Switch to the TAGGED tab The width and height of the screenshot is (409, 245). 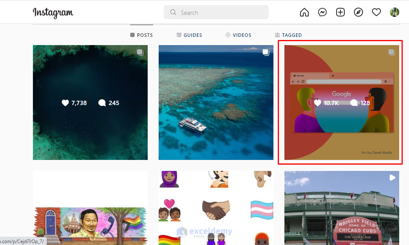(288, 35)
